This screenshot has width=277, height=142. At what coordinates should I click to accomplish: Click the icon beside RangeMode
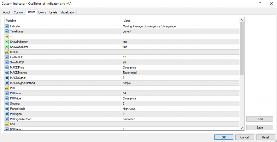pos(7,109)
